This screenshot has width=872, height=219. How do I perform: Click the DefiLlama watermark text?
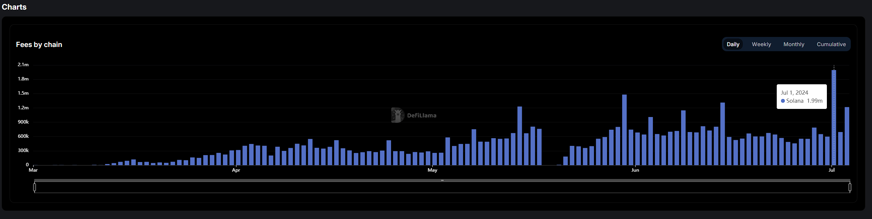pos(422,115)
